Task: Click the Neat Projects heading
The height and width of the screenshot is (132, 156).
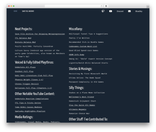Action: 24,29
